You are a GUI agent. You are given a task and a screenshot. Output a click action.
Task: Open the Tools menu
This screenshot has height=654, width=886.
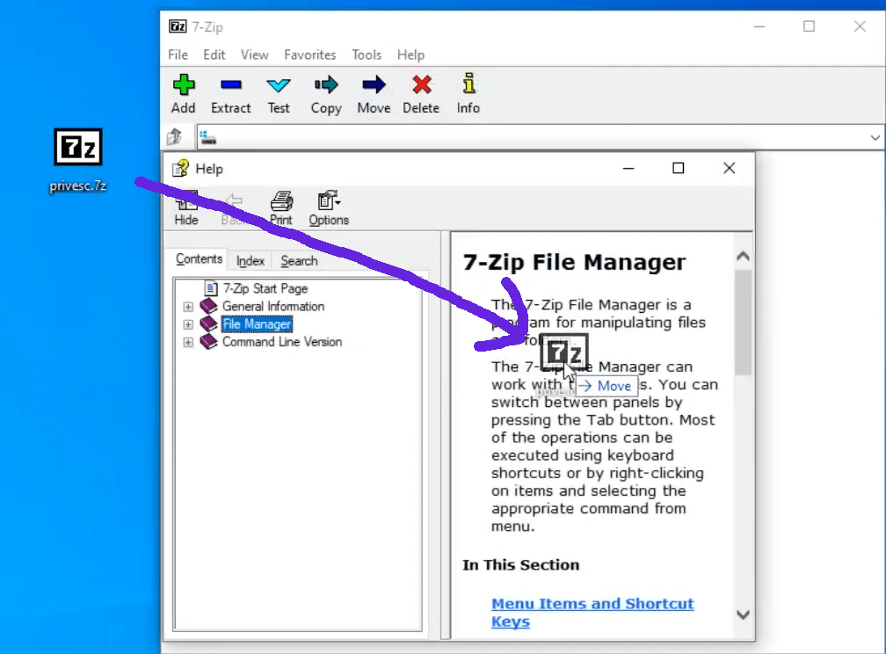click(367, 54)
